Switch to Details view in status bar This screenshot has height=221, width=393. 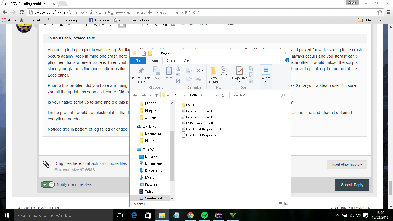point(280,204)
